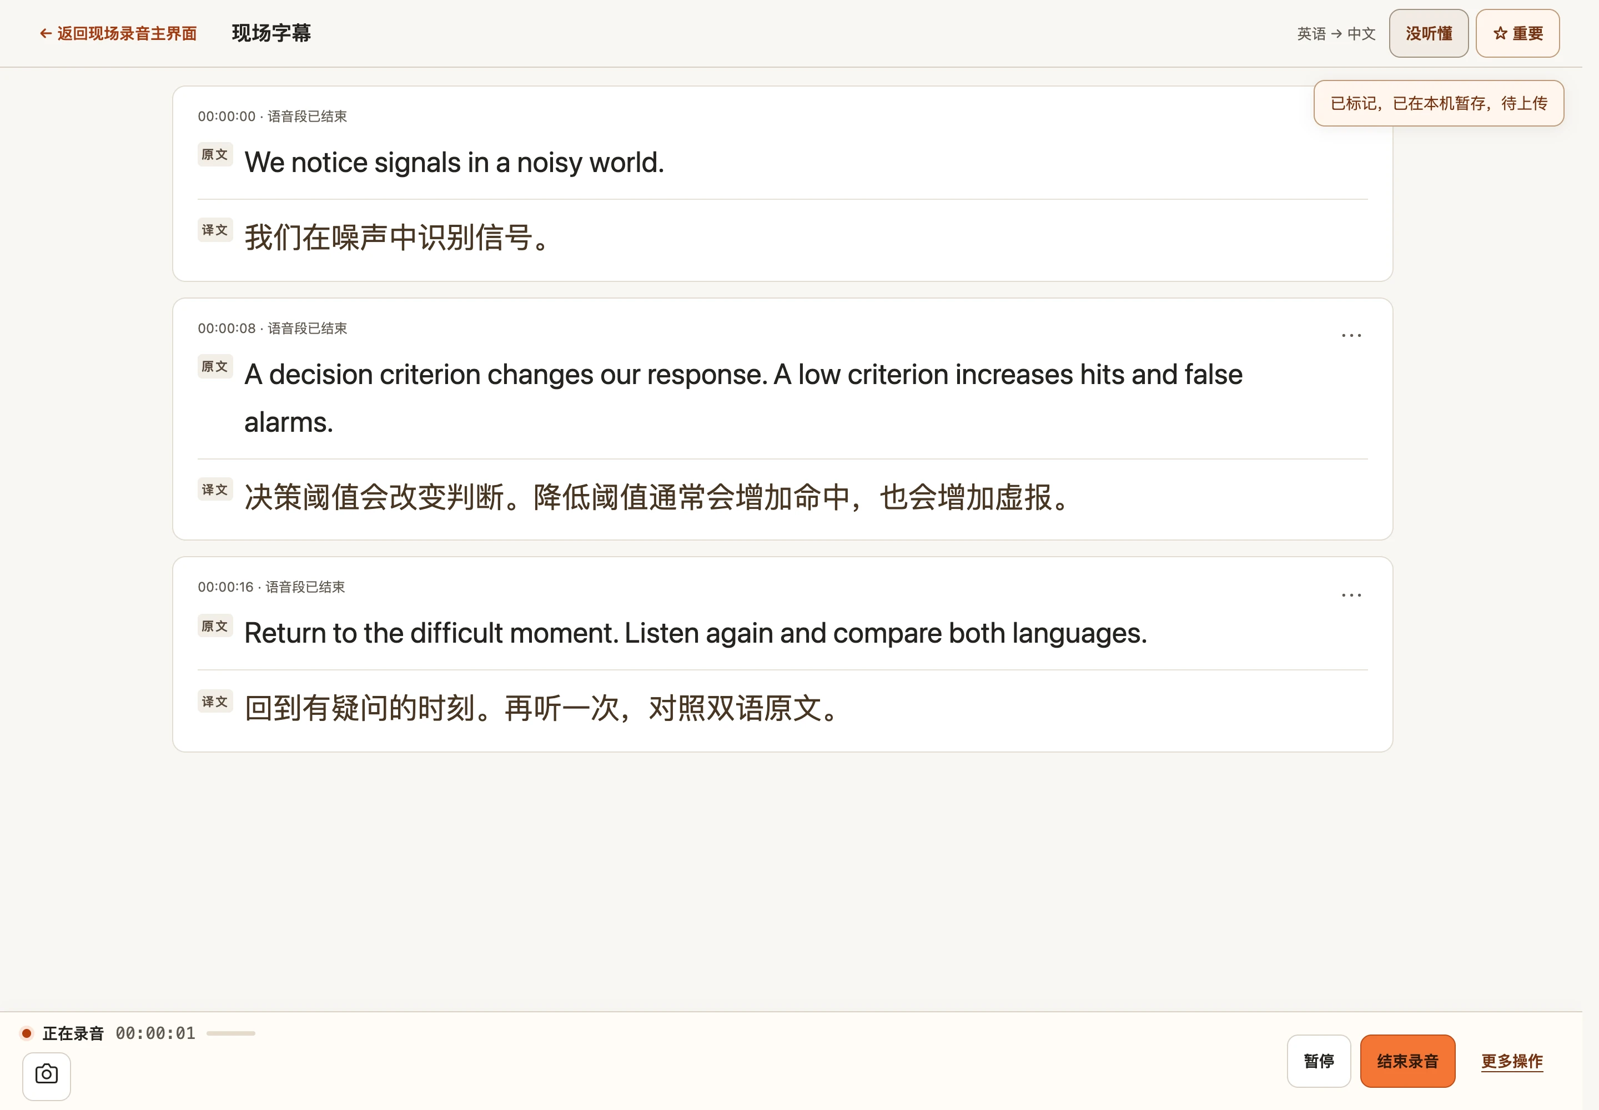The width and height of the screenshot is (1599, 1110).
Task: Click the recording timer 00:00:01
Action: (x=155, y=1033)
